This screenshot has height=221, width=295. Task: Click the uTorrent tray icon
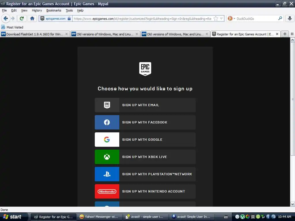tap(243, 217)
